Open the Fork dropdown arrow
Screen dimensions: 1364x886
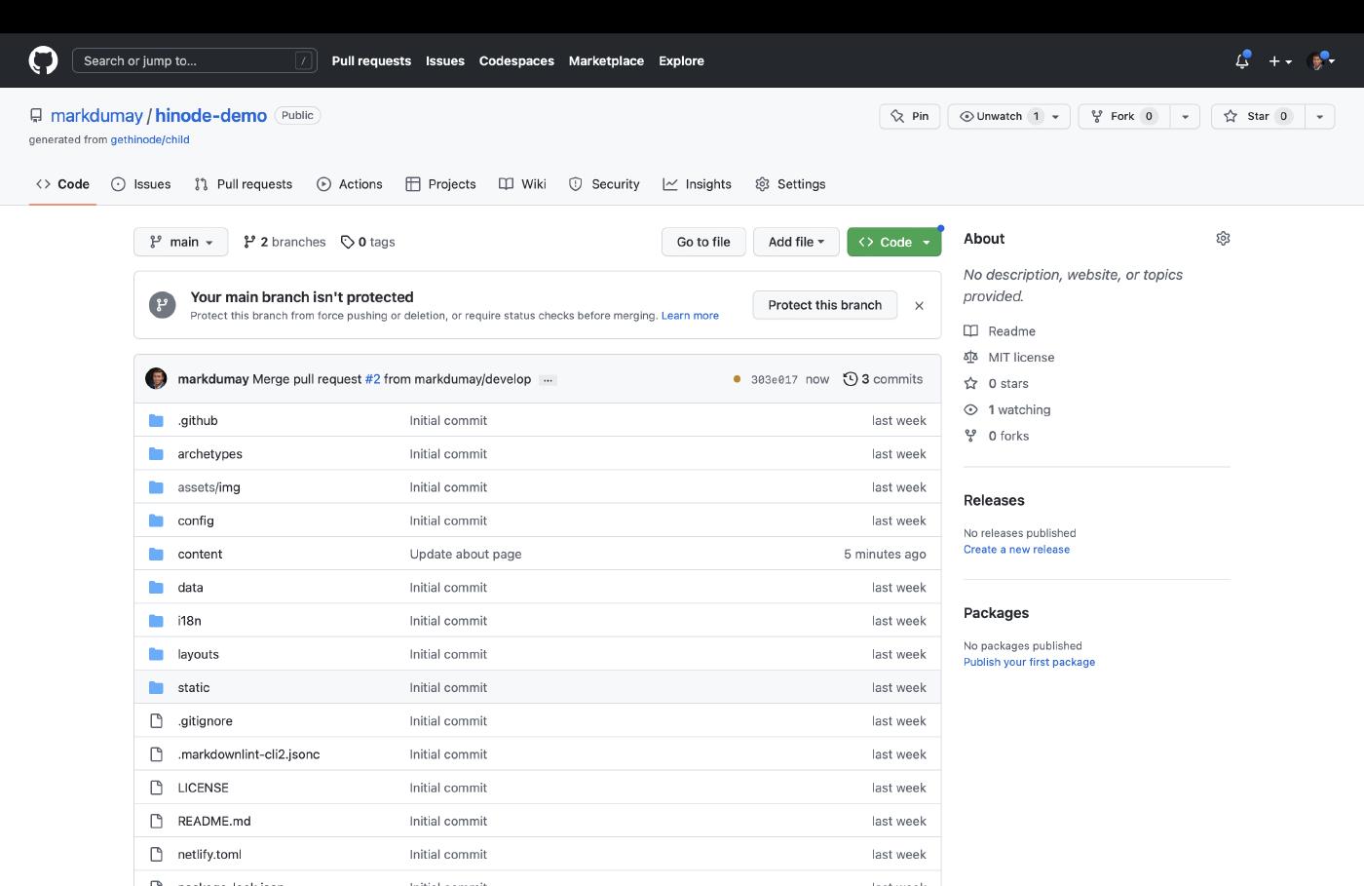[1185, 116]
